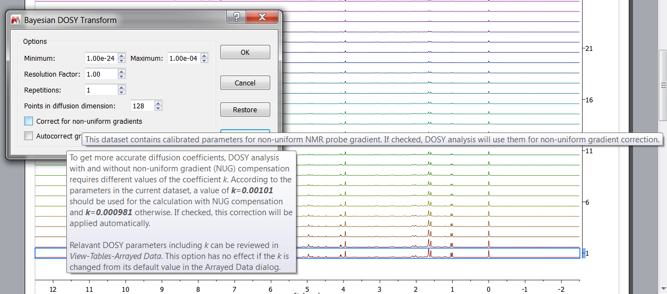
Task: Click into the Maximum value field
Action: (184, 58)
